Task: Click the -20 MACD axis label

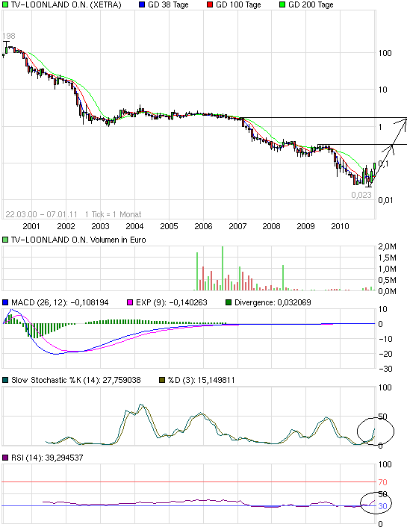Action: coord(385,354)
